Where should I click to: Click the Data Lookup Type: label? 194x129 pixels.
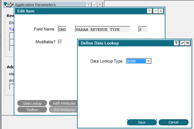point(107,61)
